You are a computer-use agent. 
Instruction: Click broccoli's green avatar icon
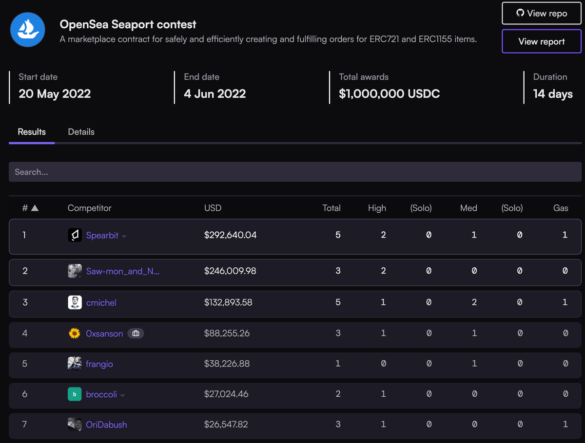point(75,394)
